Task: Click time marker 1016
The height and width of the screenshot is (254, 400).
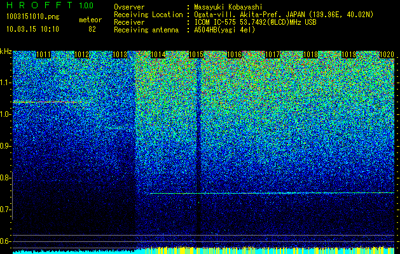Action: [x=235, y=55]
